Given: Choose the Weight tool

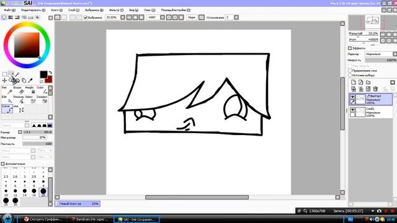Looking at the screenshot, I should (30, 90).
